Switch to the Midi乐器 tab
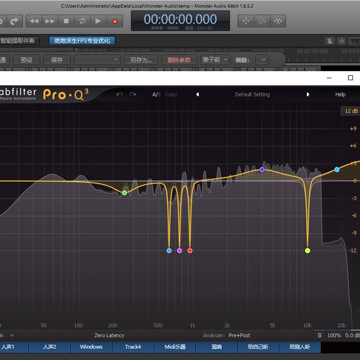This screenshot has width=360, height=360. [x=175, y=347]
